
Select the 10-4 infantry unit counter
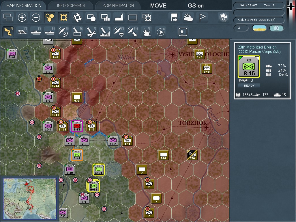point(48,126)
